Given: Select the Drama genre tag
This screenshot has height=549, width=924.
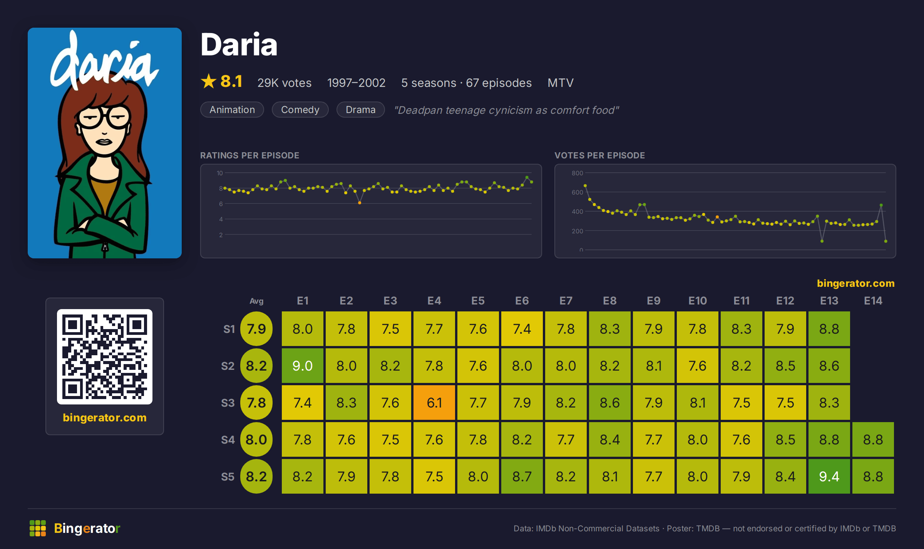Looking at the screenshot, I should [x=361, y=110].
